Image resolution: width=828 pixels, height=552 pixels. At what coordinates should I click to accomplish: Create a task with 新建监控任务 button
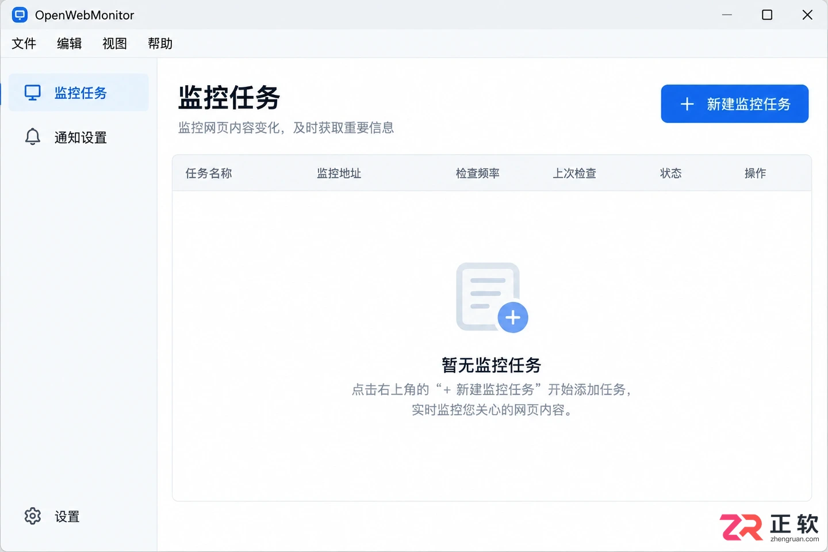tap(735, 104)
